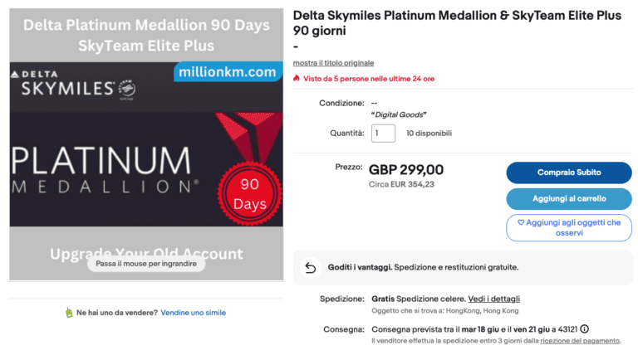Click the GBP 299,00 price text
The height and width of the screenshot is (355, 638).
click(406, 170)
